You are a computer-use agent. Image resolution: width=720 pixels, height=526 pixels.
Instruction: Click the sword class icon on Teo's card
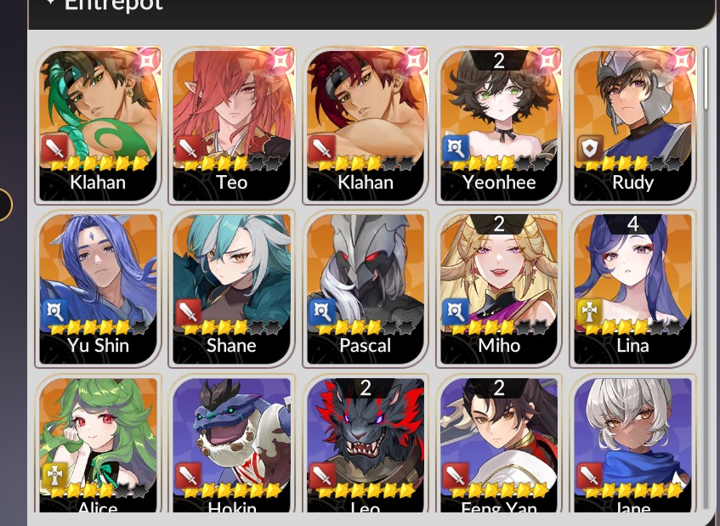coord(189,148)
